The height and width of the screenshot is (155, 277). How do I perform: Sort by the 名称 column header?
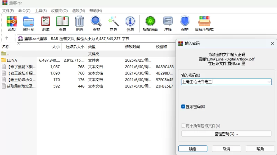click(18, 47)
